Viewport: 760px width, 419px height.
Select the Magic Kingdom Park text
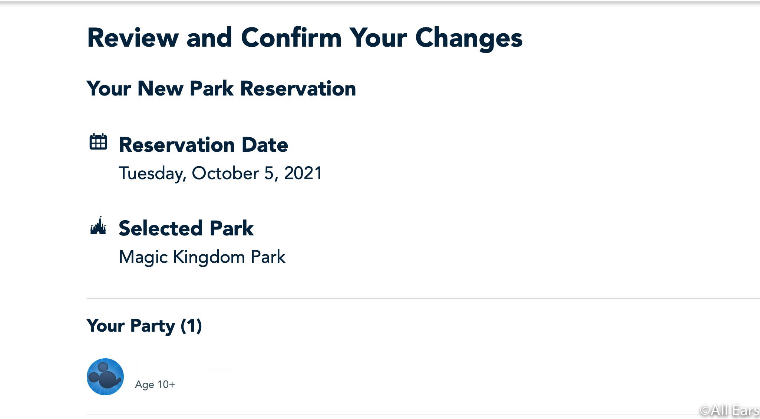pyautogui.click(x=202, y=257)
